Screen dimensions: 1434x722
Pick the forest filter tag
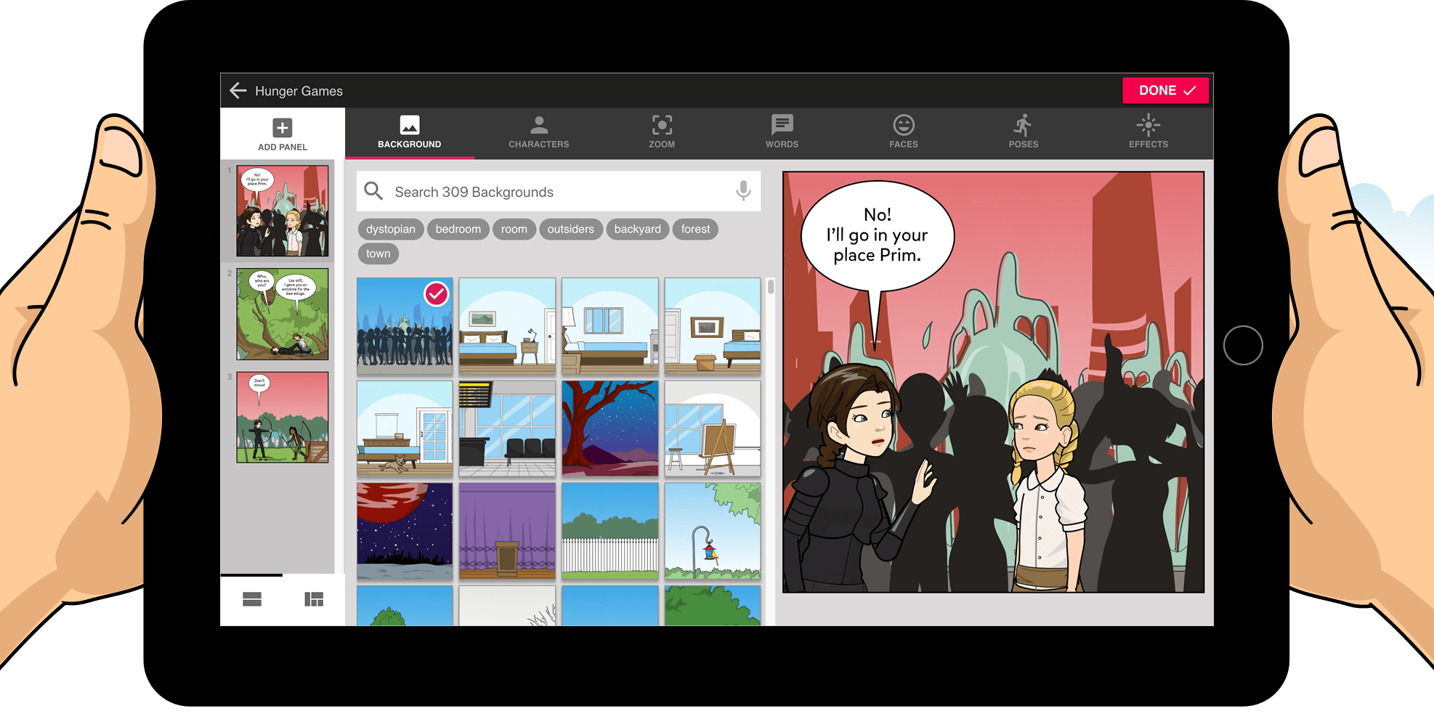pyautogui.click(x=696, y=230)
